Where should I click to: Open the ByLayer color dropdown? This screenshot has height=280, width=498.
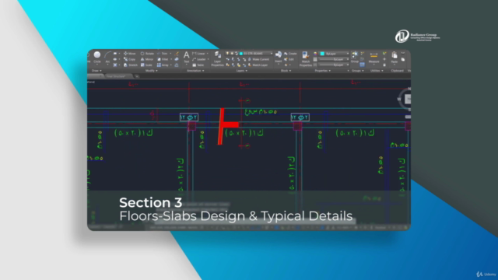(335, 54)
